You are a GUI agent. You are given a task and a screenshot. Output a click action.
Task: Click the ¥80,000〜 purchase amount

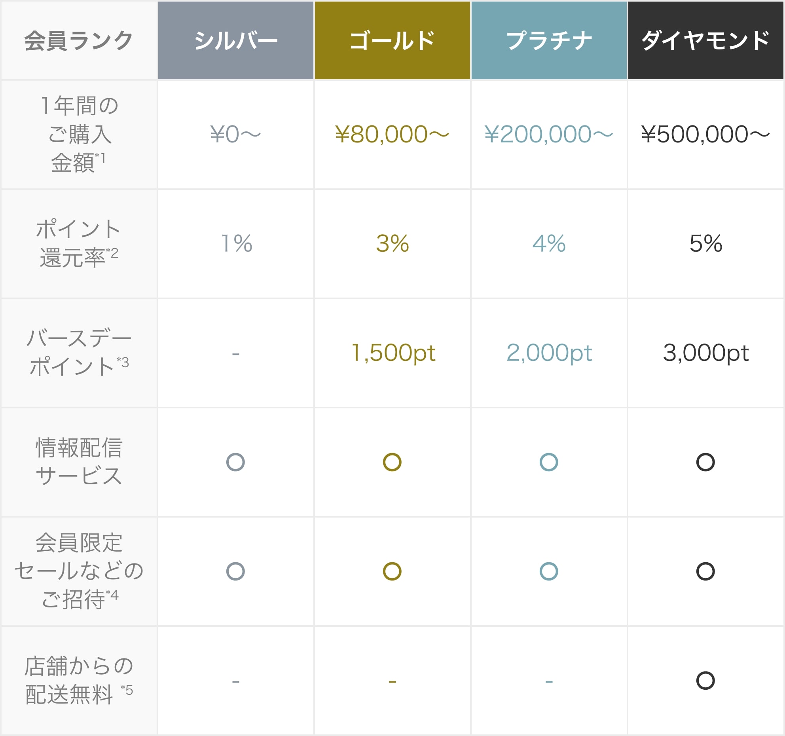(x=392, y=134)
